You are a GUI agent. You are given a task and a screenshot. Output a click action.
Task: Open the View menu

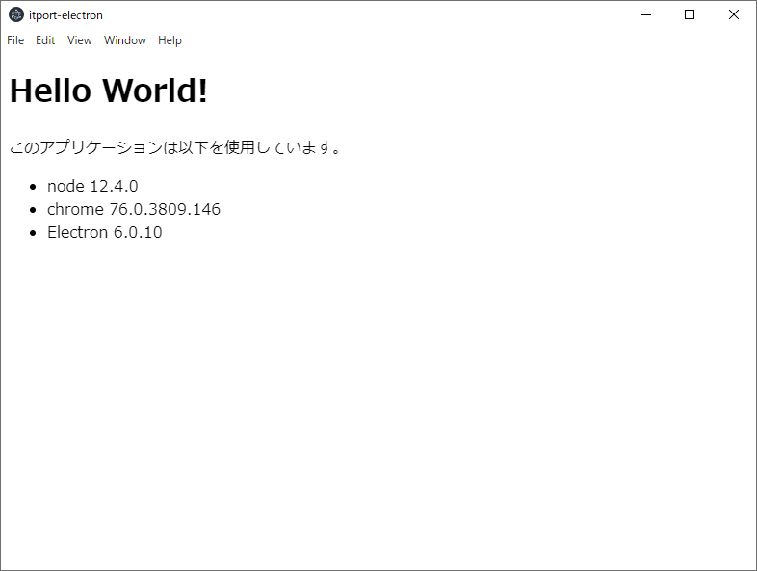click(x=80, y=40)
